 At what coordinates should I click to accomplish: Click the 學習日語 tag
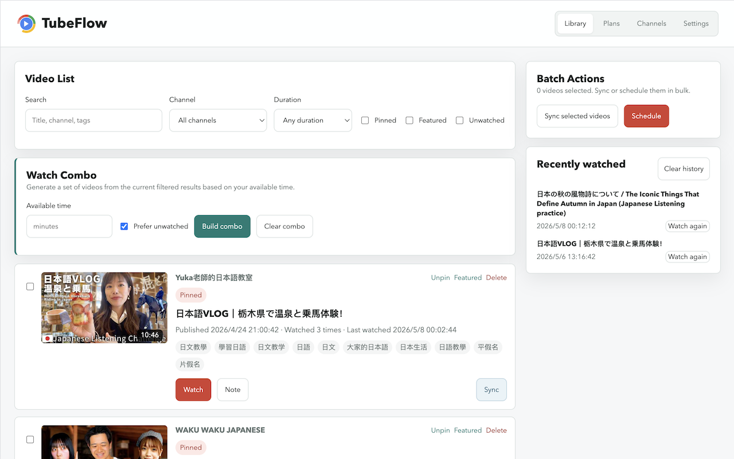click(x=232, y=347)
